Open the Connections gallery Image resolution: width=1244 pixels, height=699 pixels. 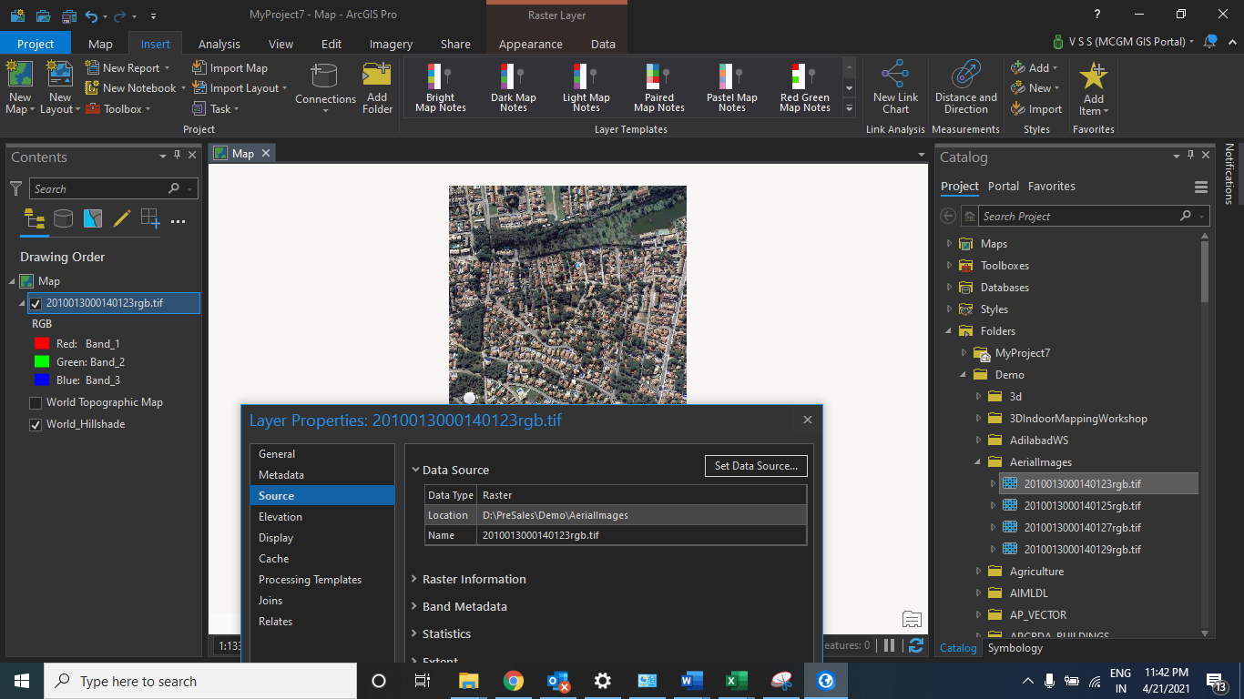coord(325,86)
